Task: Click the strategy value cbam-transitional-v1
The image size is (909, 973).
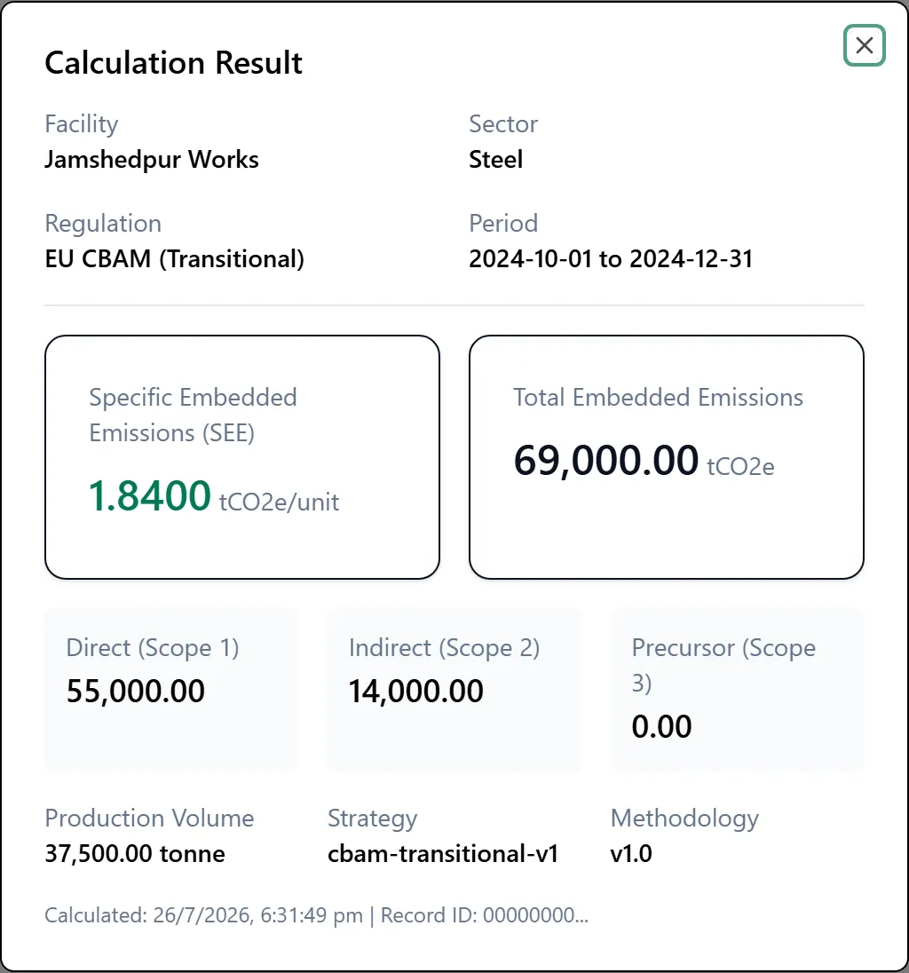Action: point(443,854)
